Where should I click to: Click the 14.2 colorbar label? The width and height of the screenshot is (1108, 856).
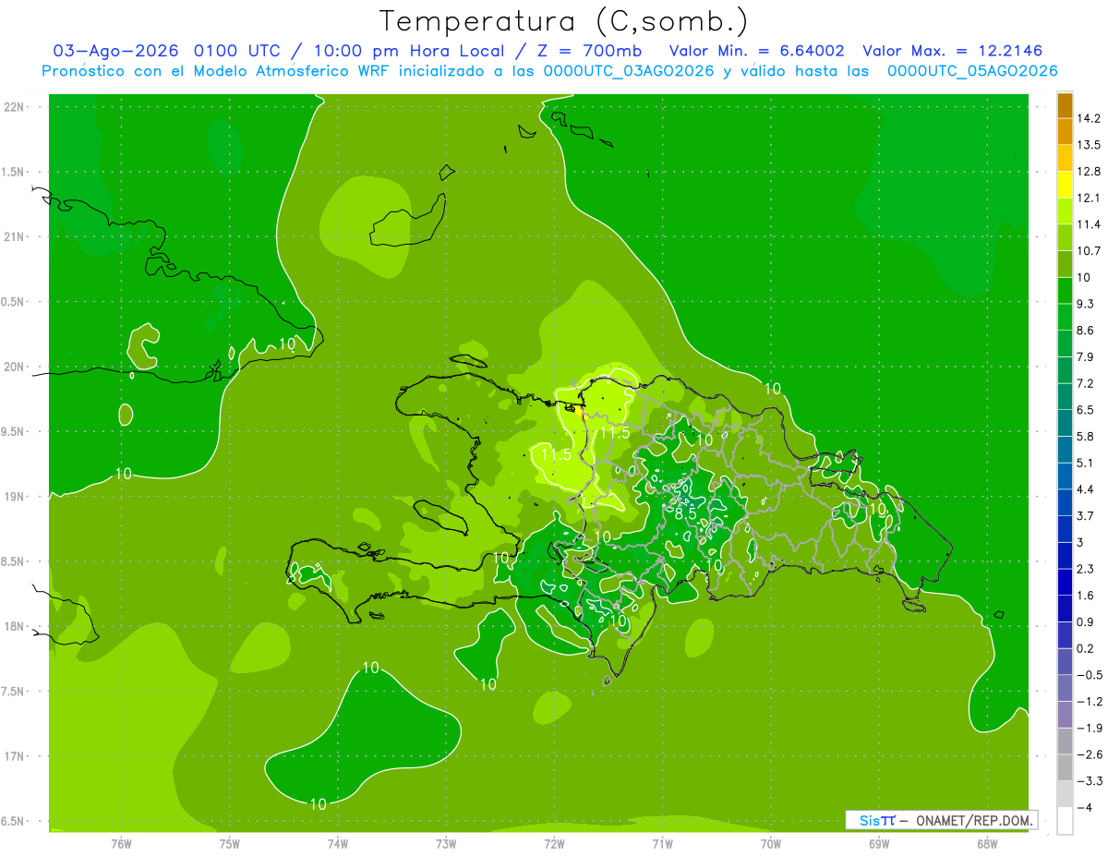[x=1090, y=118]
